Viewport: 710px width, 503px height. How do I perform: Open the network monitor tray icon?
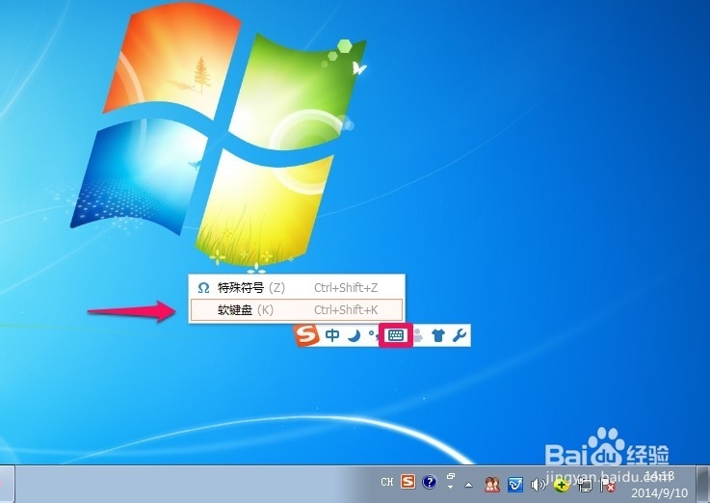click(x=585, y=486)
